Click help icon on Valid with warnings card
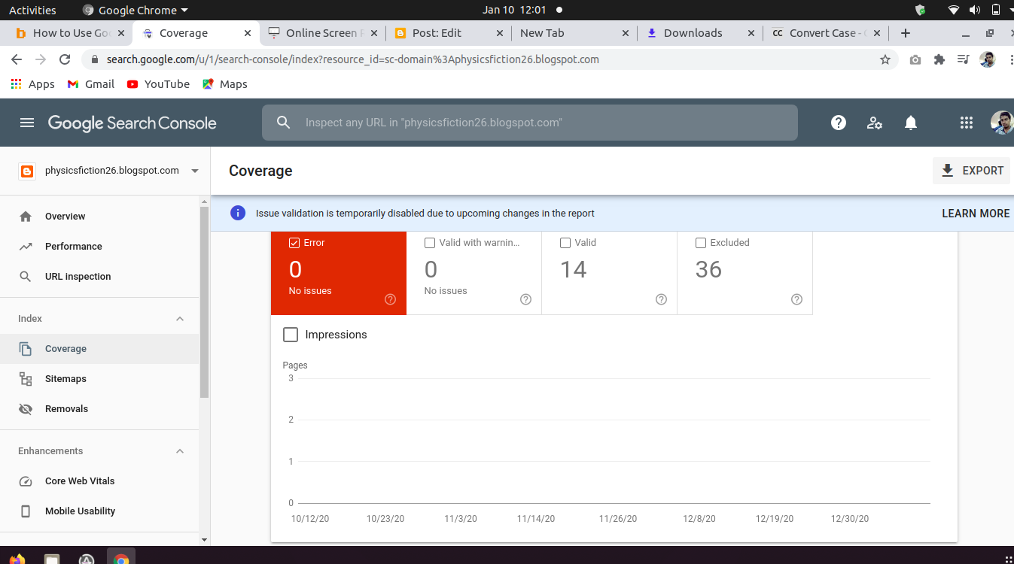The image size is (1014, 564). (x=525, y=299)
